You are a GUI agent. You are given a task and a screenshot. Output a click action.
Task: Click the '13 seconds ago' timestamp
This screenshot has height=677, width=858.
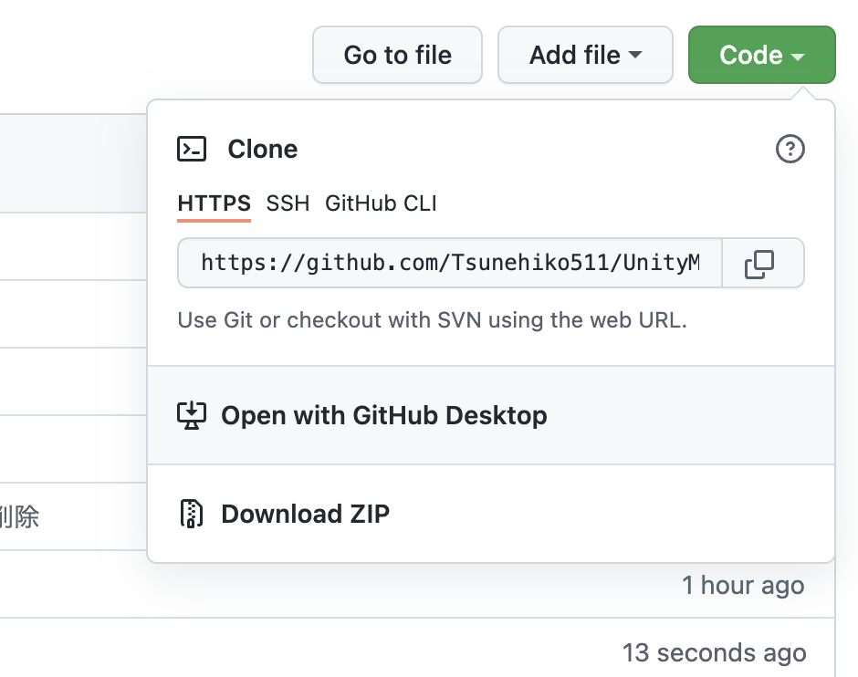[x=714, y=652]
